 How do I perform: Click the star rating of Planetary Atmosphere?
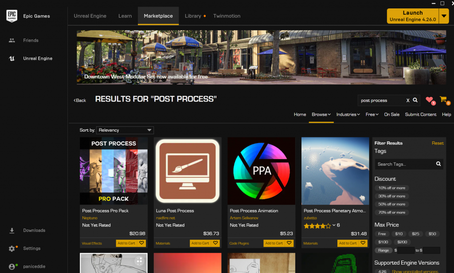click(317, 226)
